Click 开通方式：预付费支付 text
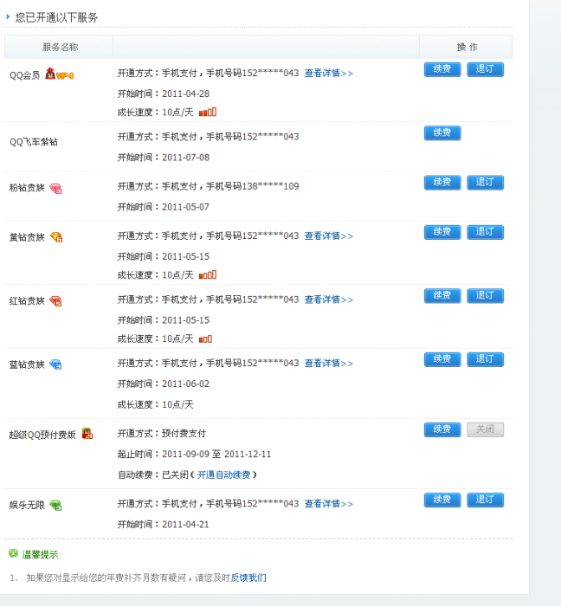The image size is (561, 606). tap(162, 433)
